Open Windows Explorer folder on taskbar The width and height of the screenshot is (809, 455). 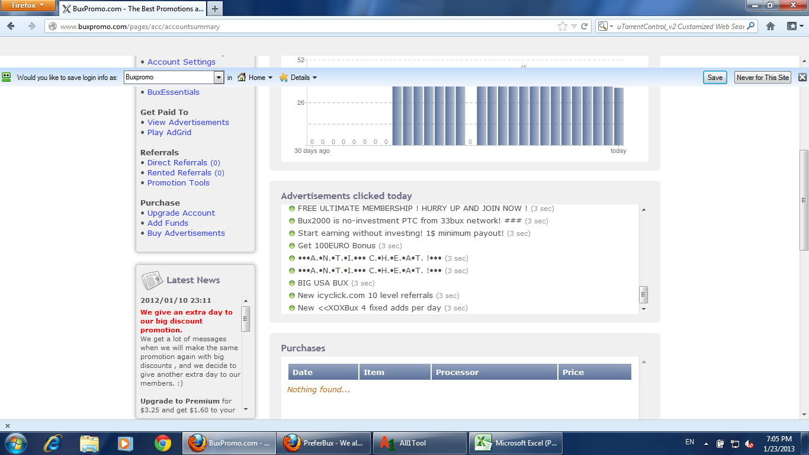tap(89, 443)
